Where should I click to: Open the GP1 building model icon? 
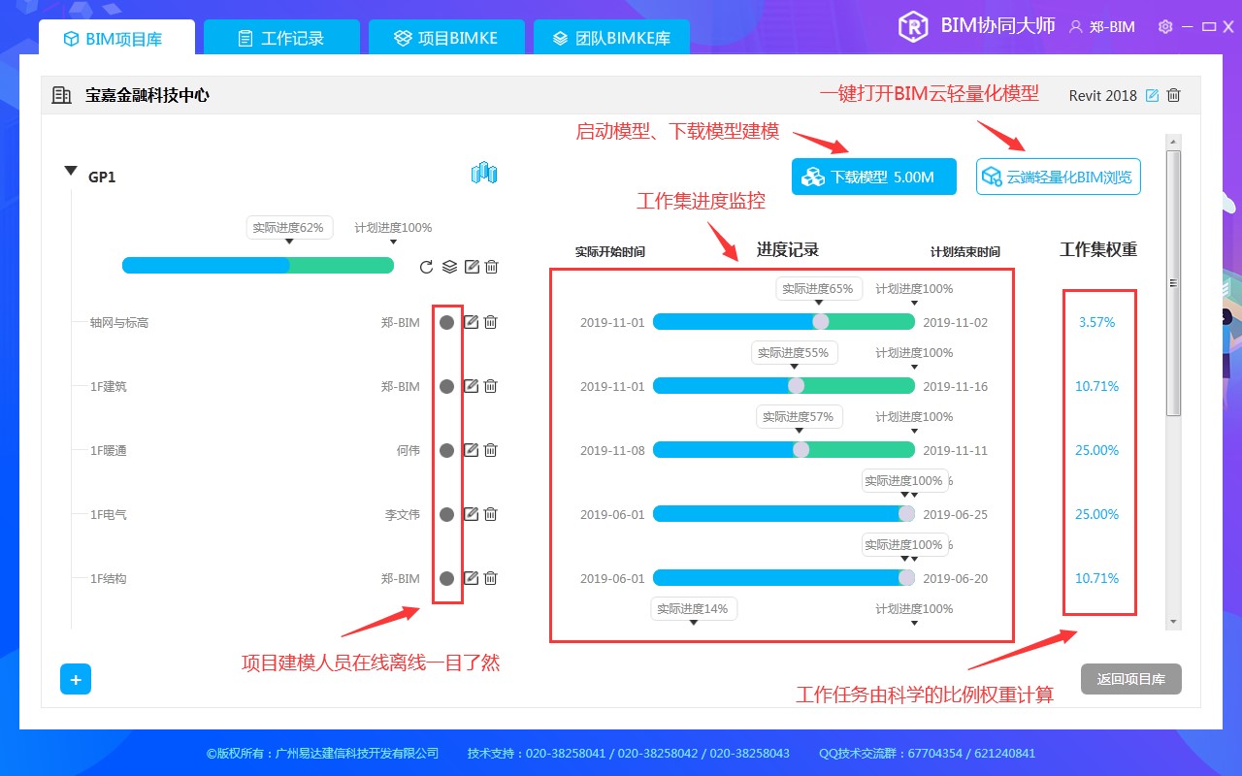(x=483, y=174)
